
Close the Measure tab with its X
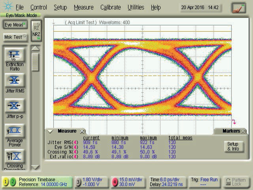pos(82,131)
